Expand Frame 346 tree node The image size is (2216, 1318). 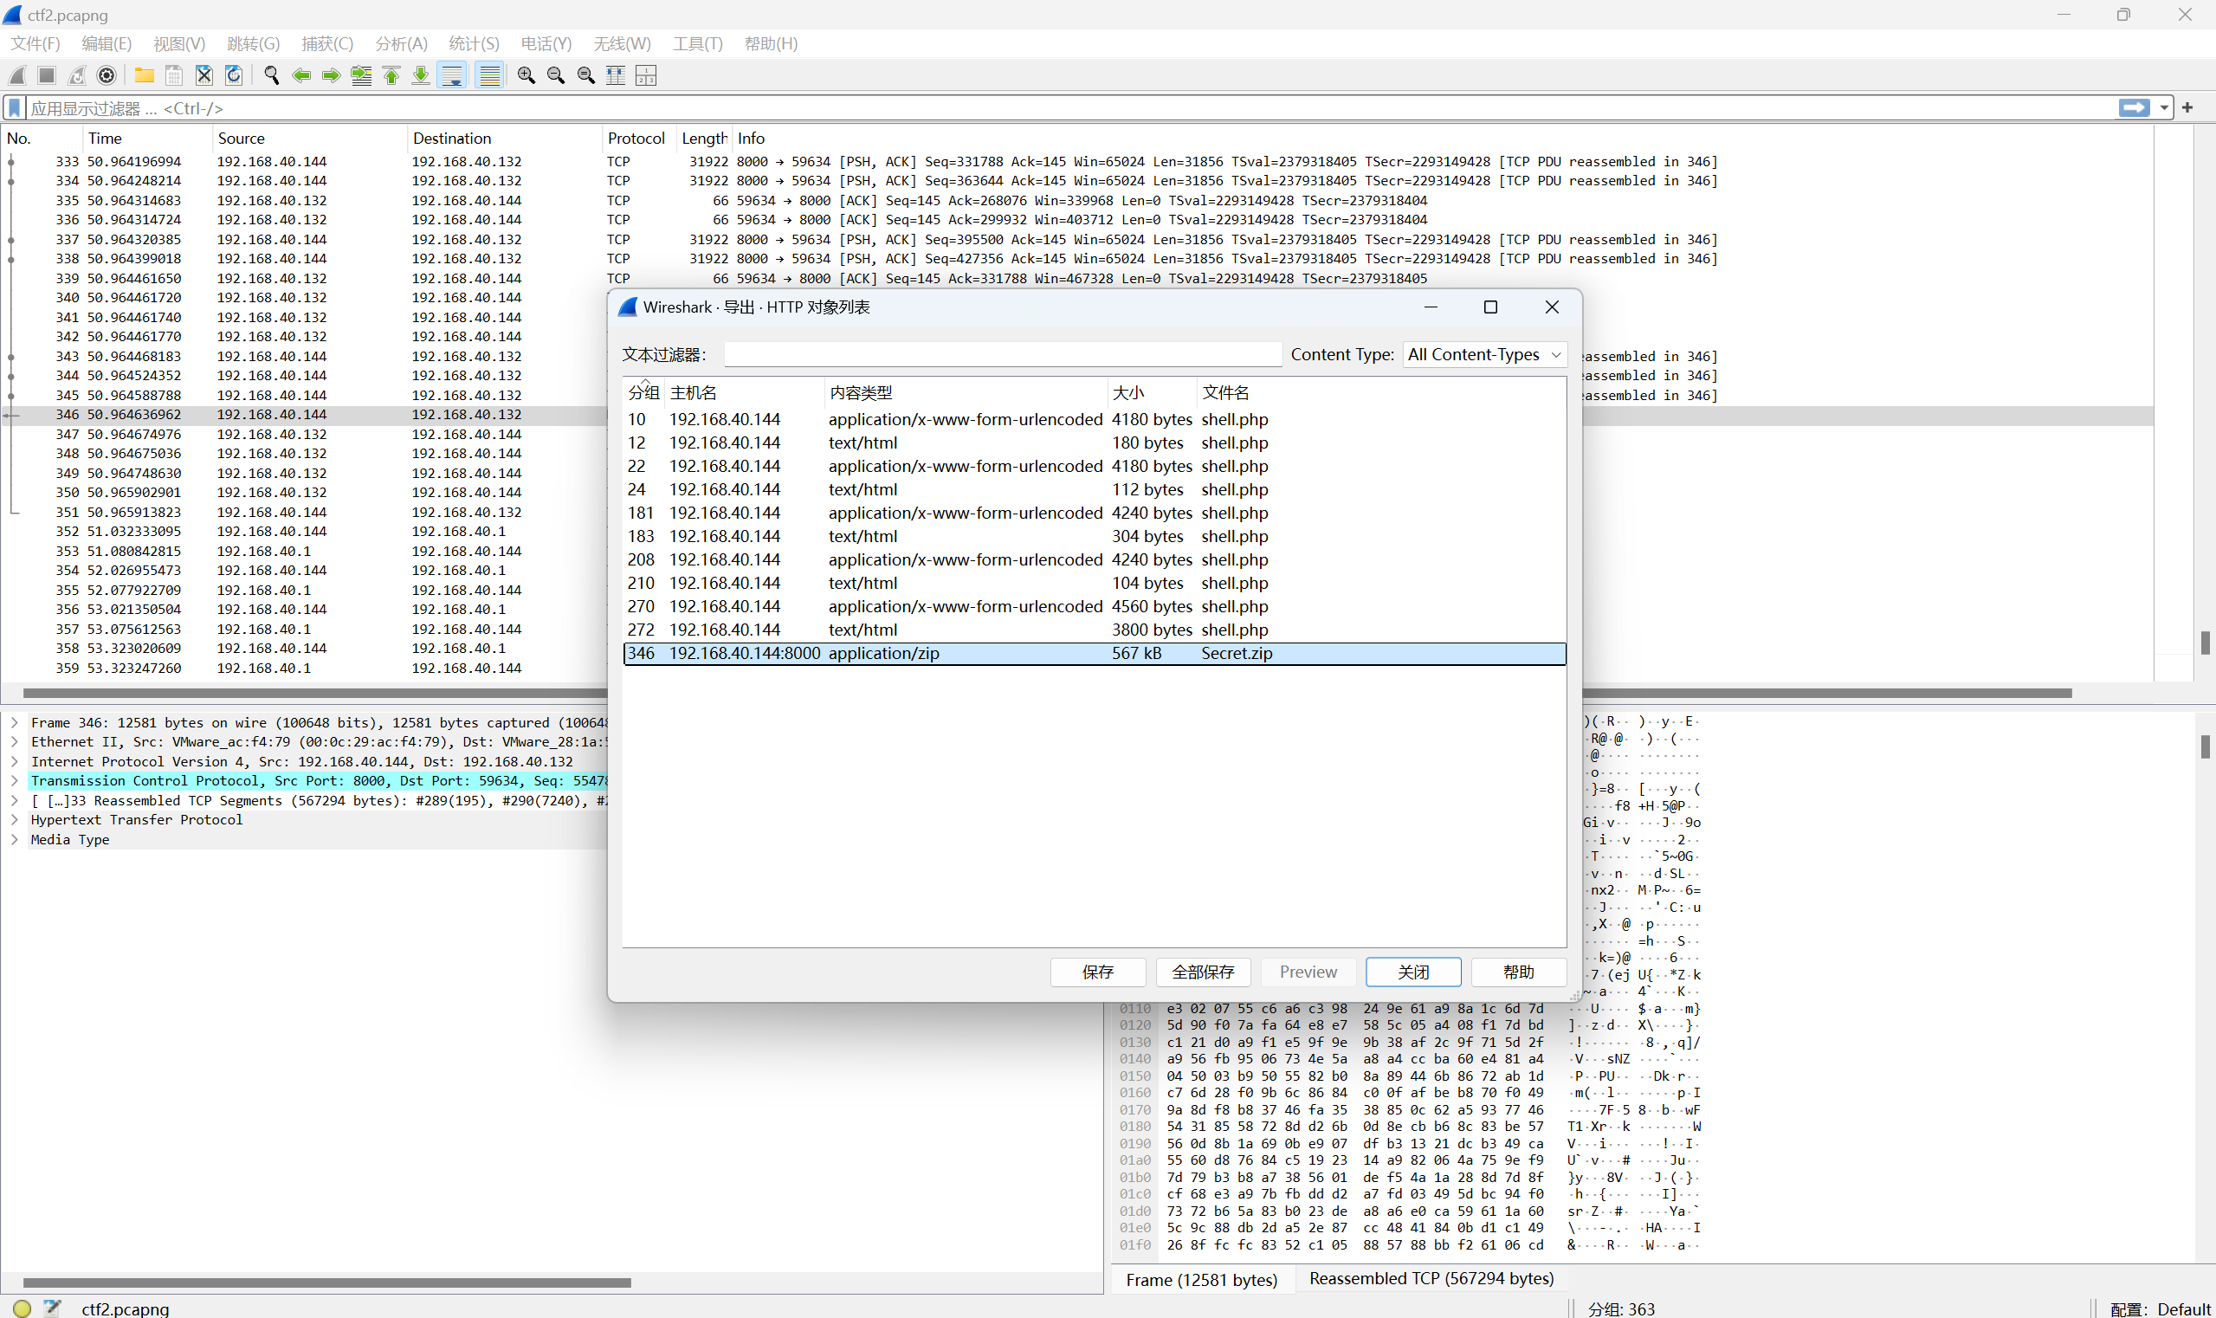tap(14, 723)
